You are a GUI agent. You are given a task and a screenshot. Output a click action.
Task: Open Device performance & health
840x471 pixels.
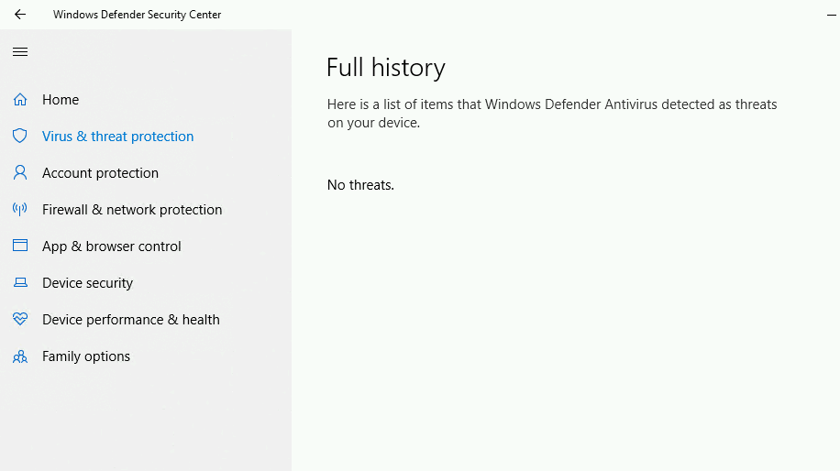[130, 320]
